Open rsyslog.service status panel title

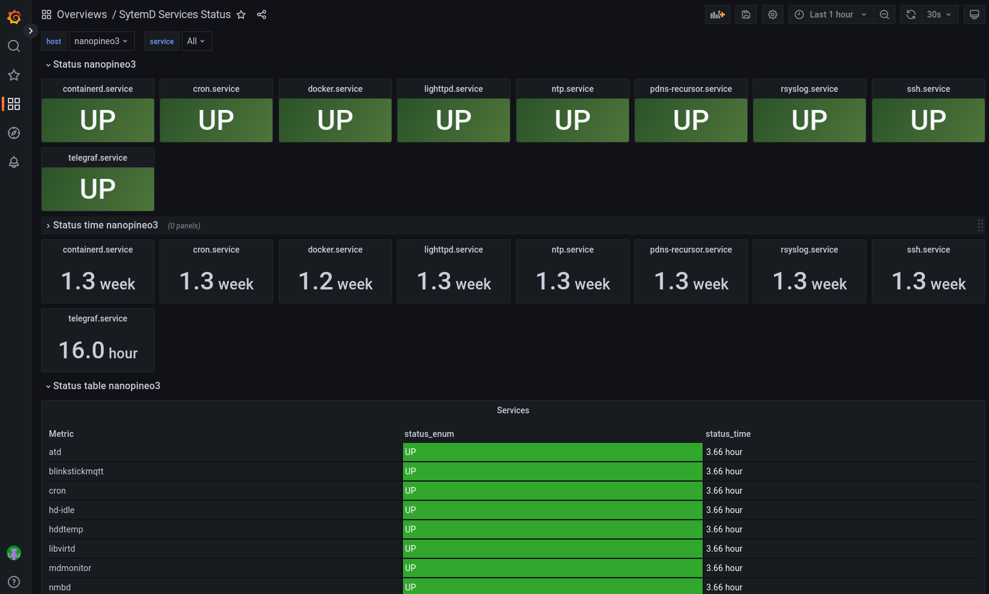tap(810, 89)
